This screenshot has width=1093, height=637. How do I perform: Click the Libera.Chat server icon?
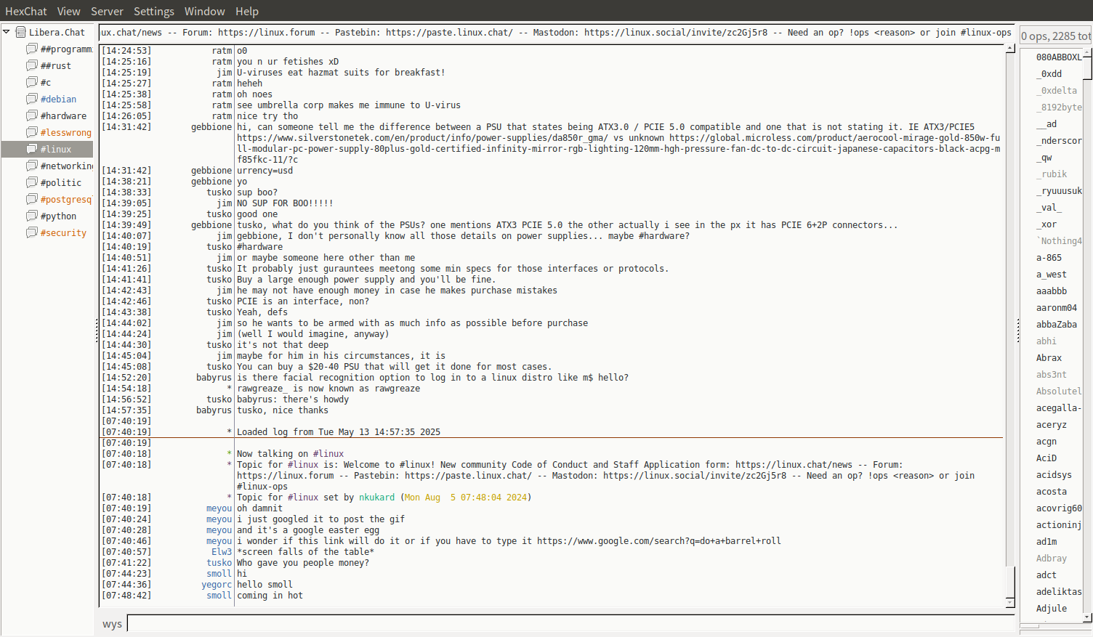21,32
